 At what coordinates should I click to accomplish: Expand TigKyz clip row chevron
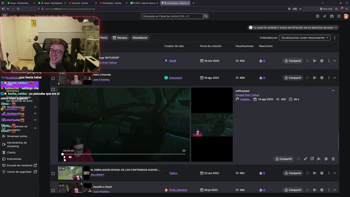(x=335, y=173)
